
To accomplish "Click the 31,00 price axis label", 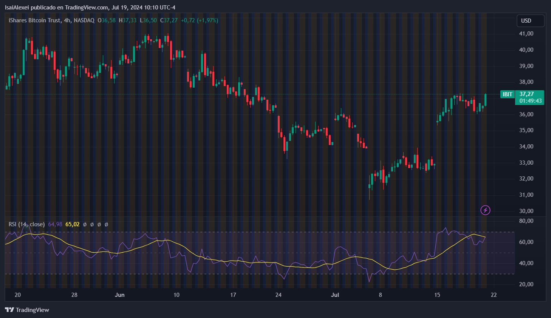I will pos(526,195).
